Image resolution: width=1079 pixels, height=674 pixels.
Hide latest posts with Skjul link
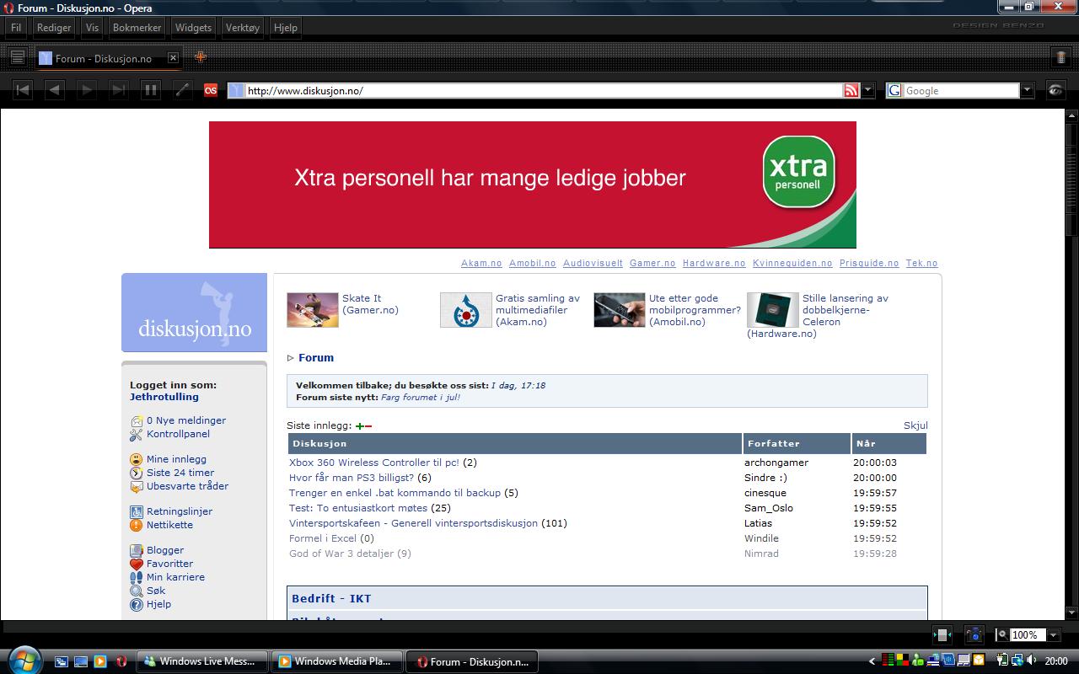tap(915, 425)
